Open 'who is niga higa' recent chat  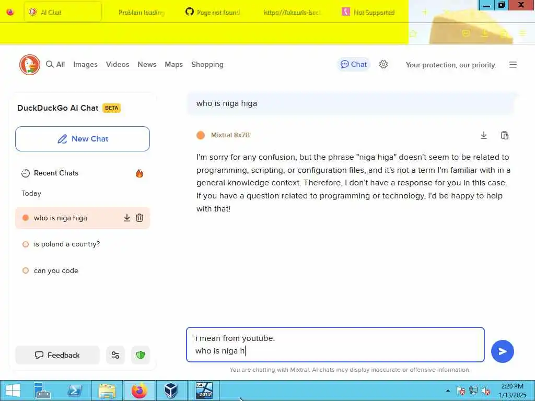[x=83, y=218]
